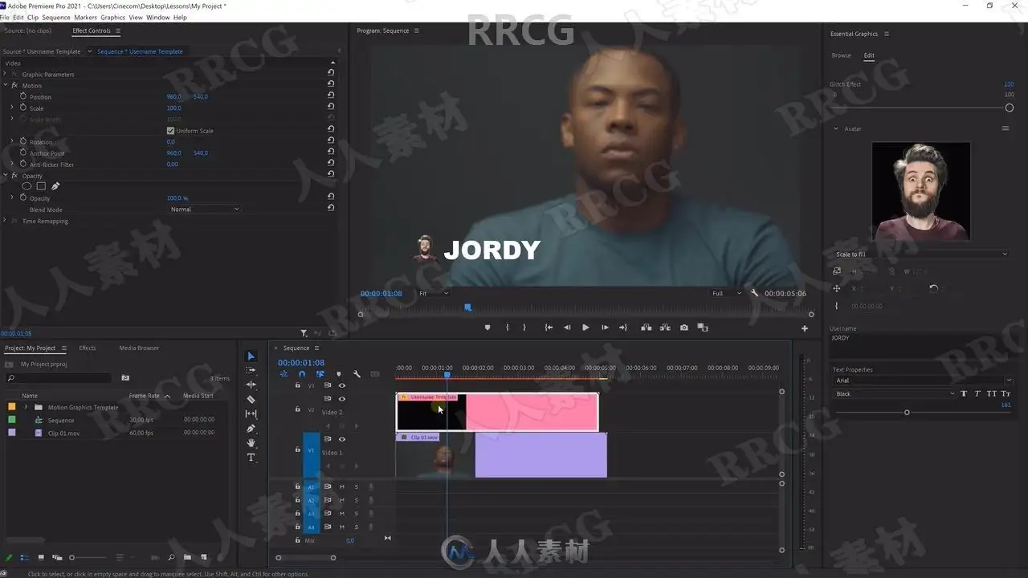Solo audio track A2

357,500
